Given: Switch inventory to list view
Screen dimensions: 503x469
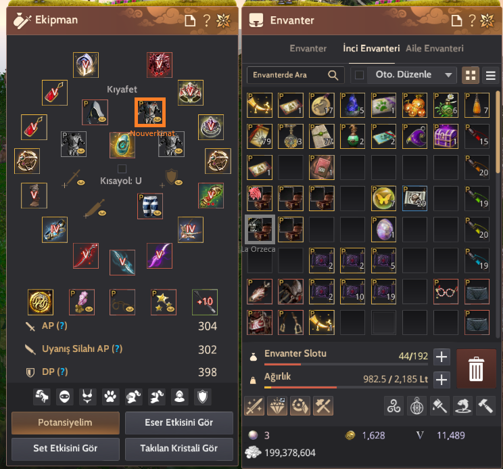Looking at the screenshot, I should click(x=490, y=75).
